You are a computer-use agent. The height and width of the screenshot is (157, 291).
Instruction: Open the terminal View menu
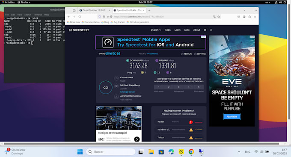point(20,15)
